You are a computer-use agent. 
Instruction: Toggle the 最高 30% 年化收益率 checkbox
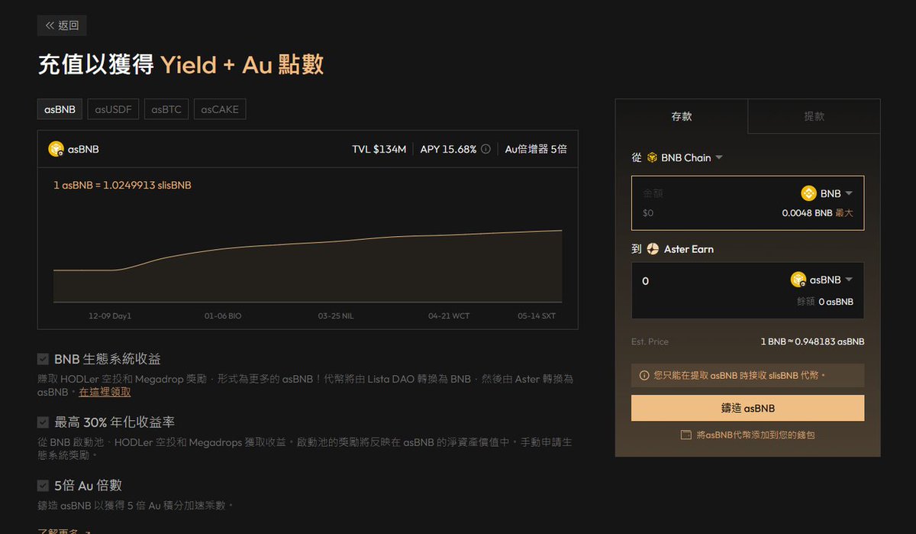pos(44,422)
